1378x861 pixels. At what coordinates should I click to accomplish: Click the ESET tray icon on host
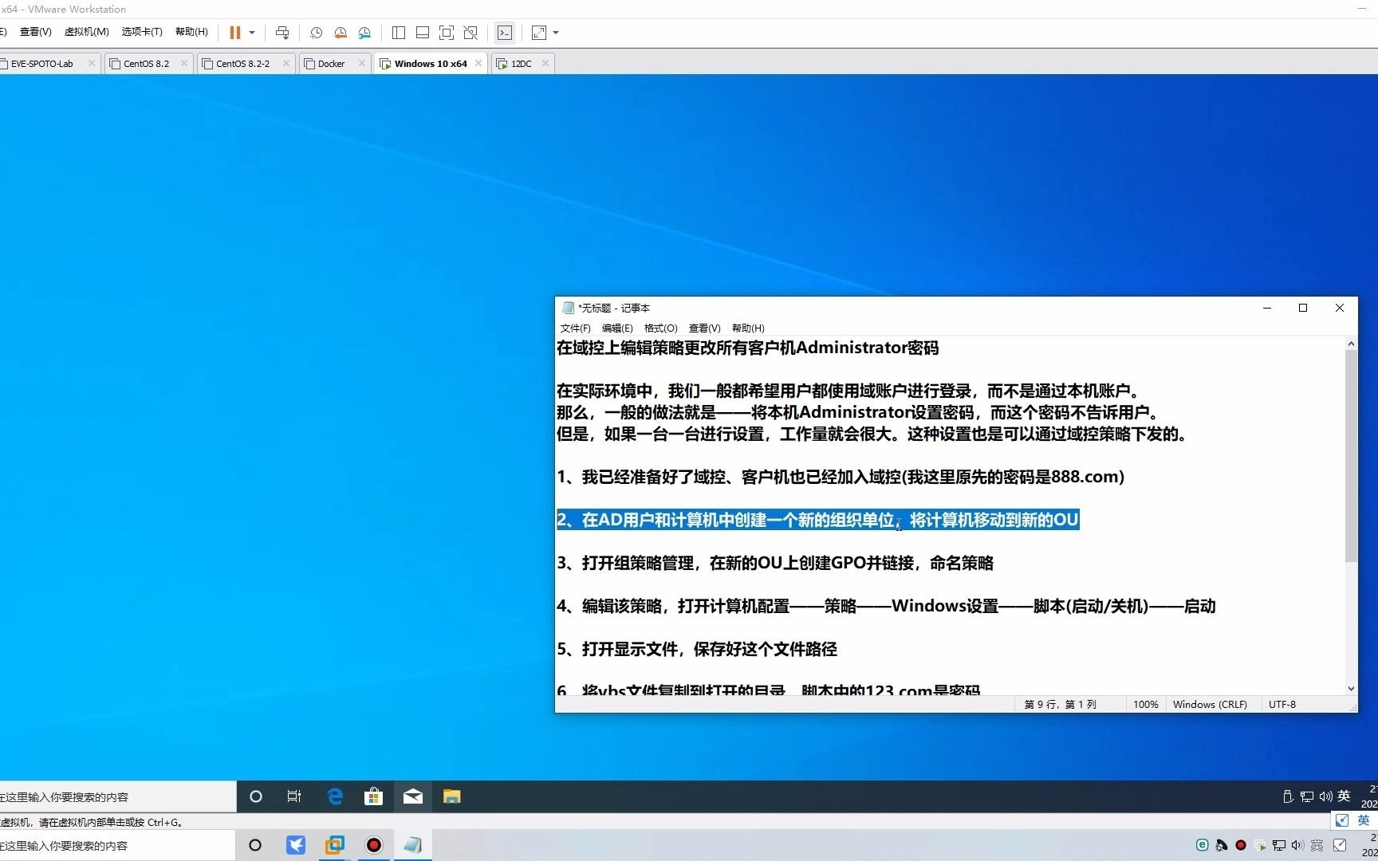[1203, 845]
